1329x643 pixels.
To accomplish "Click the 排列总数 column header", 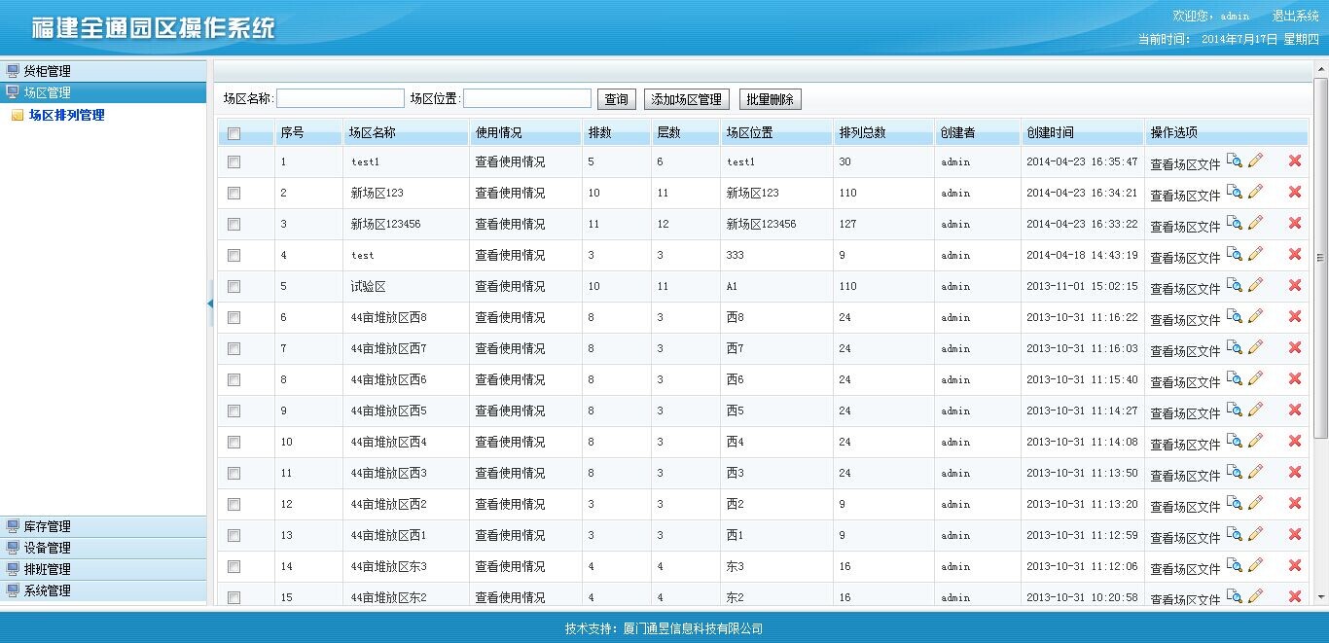I will point(883,133).
